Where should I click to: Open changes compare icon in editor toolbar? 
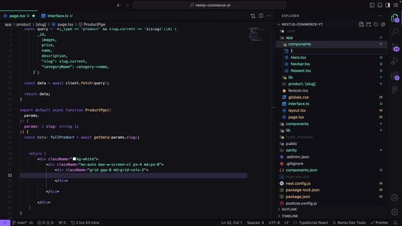tap(253, 16)
